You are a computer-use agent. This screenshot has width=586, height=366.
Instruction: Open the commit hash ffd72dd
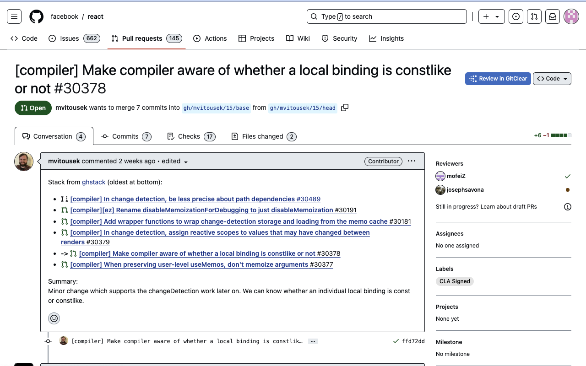(413, 341)
